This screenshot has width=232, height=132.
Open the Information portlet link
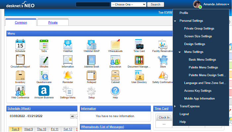click(x=88, y=109)
